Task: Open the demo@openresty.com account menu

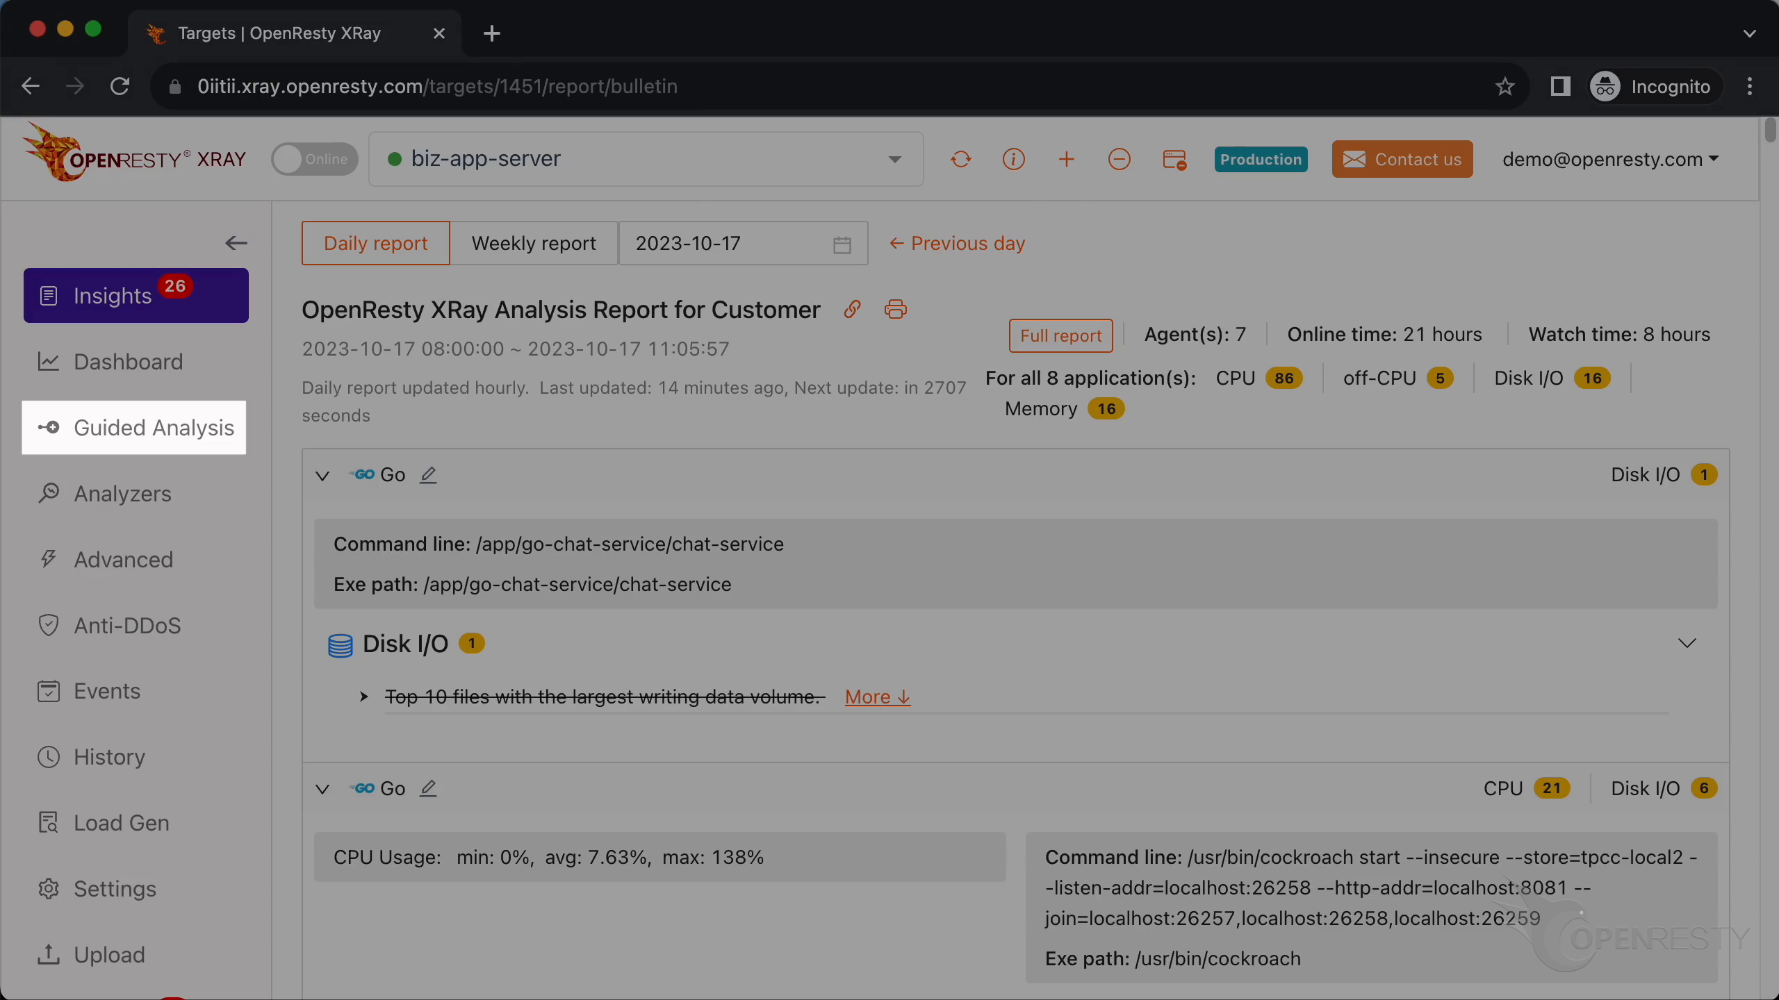Action: 1610,159
